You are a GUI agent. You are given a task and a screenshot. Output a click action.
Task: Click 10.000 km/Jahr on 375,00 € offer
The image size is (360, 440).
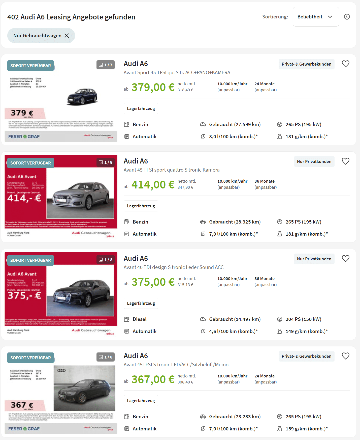(x=232, y=279)
